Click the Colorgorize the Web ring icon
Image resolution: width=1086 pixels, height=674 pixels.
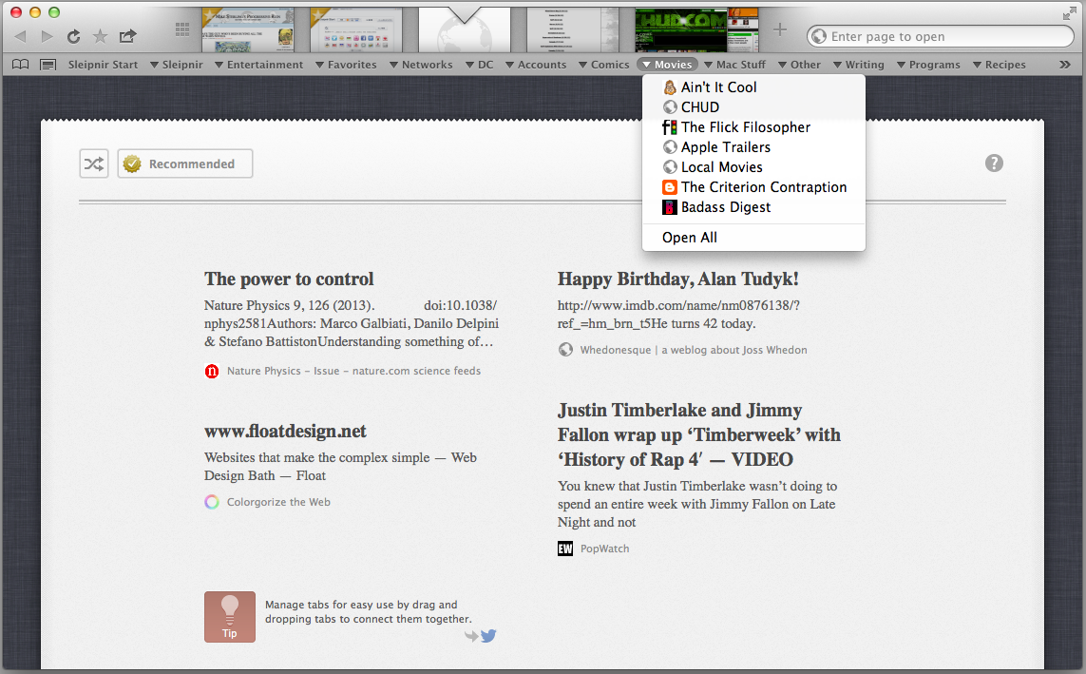(x=212, y=502)
